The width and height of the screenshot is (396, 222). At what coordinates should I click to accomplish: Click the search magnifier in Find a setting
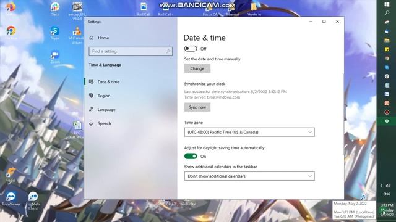(168, 51)
